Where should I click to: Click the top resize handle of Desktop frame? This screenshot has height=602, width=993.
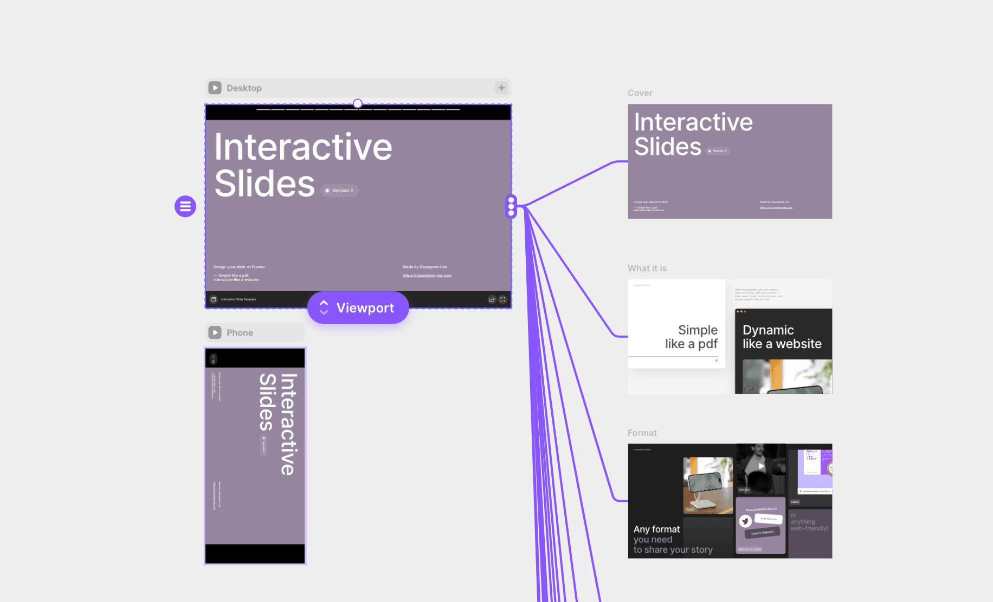tap(358, 103)
